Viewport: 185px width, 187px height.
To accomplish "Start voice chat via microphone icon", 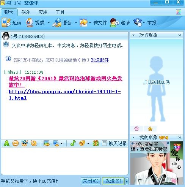I will [56, 23].
